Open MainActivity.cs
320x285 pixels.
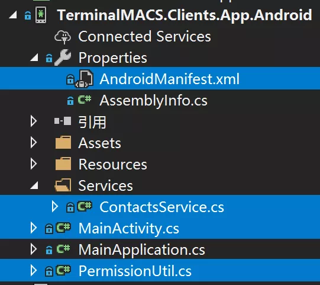coord(129,229)
